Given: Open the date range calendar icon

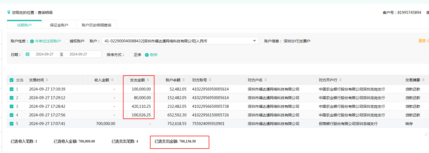Looking at the screenshot, I should click(28, 54).
